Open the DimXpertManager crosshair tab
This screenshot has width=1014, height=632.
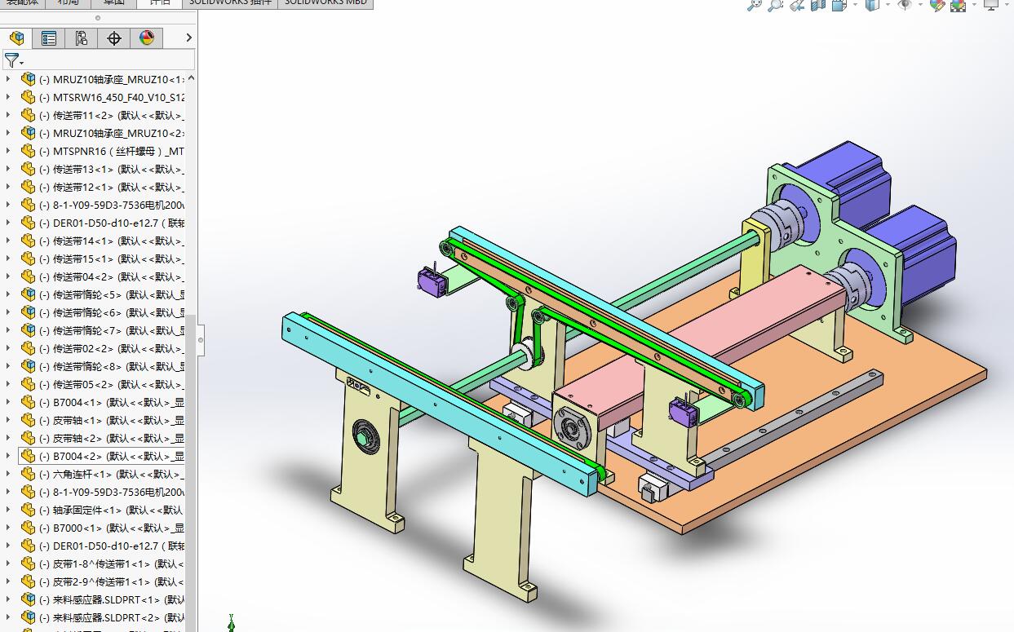pos(114,38)
